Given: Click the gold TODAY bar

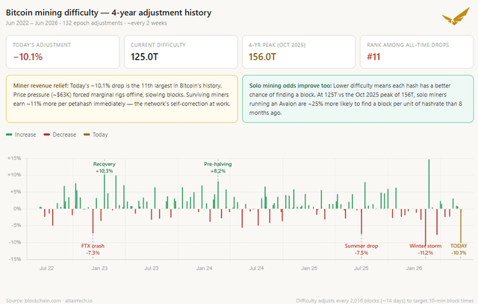Looking at the screenshot, I should tap(461, 226).
